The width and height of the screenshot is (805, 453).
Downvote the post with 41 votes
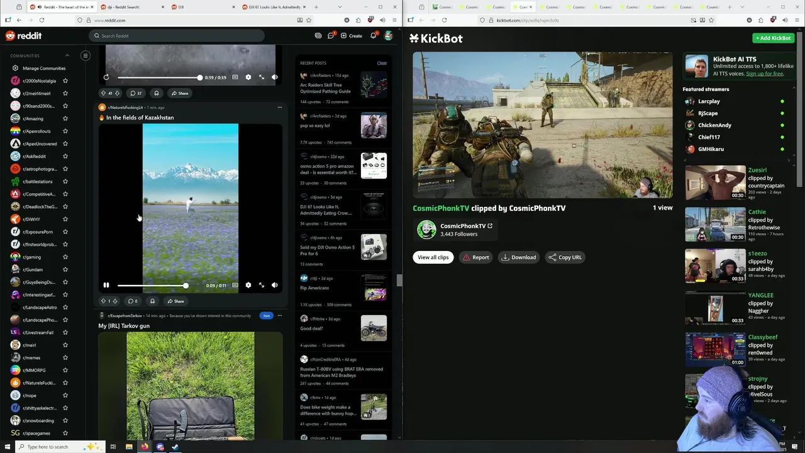(x=117, y=93)
